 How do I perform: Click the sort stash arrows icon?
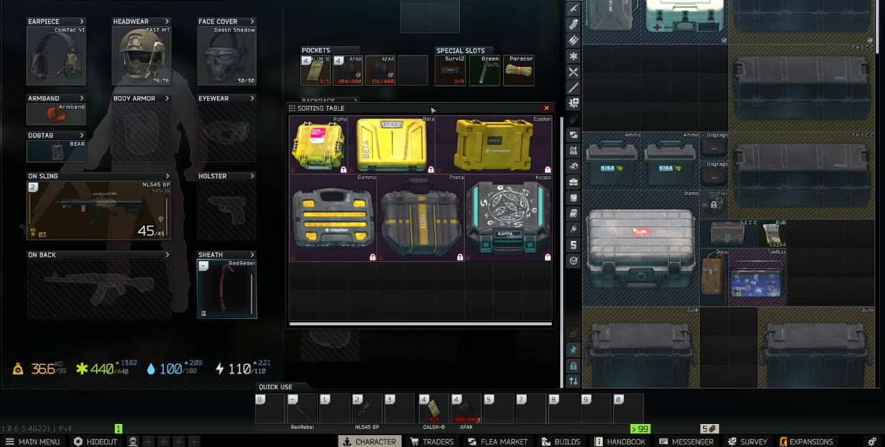(574, 381)
